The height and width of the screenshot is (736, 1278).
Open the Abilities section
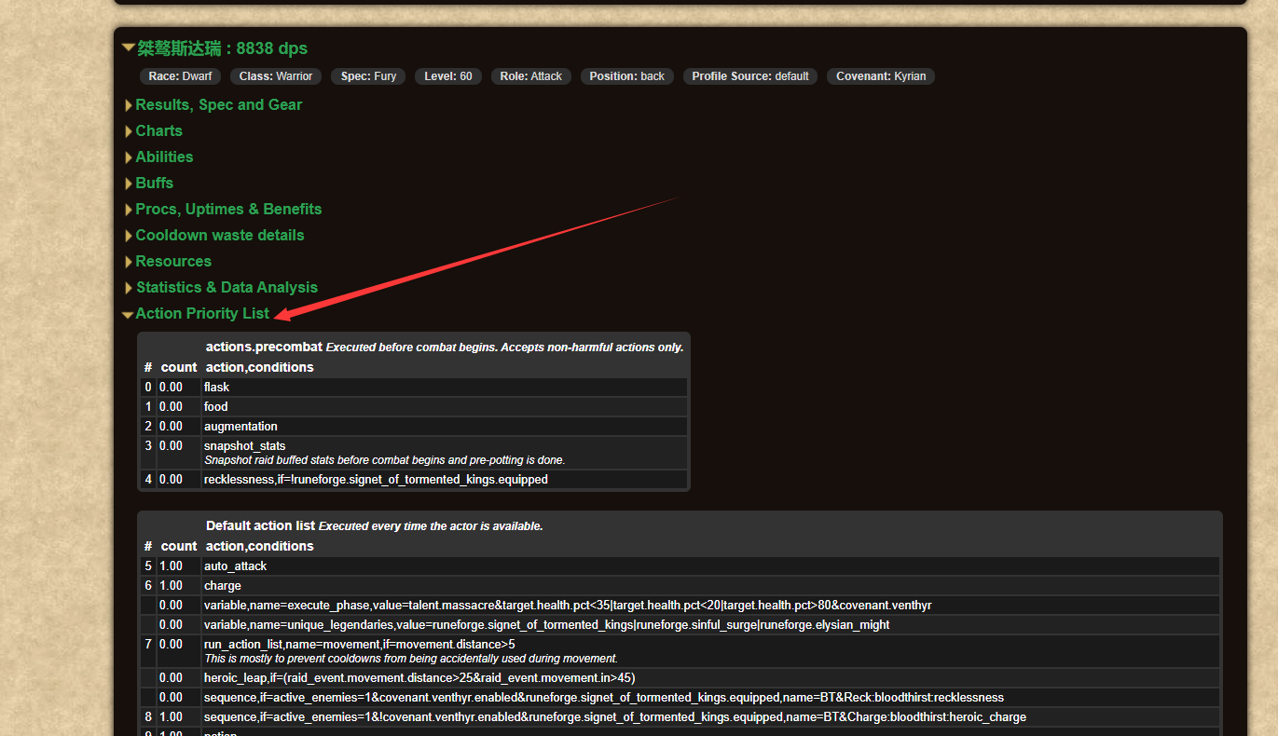164,157
